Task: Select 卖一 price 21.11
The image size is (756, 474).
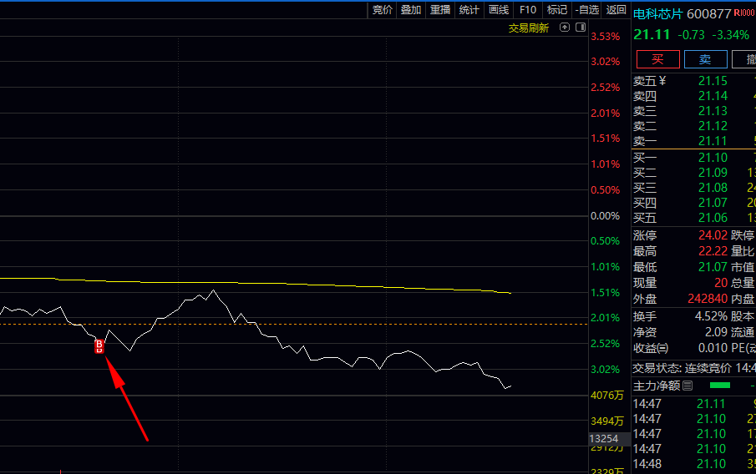Action: (713, 141)
